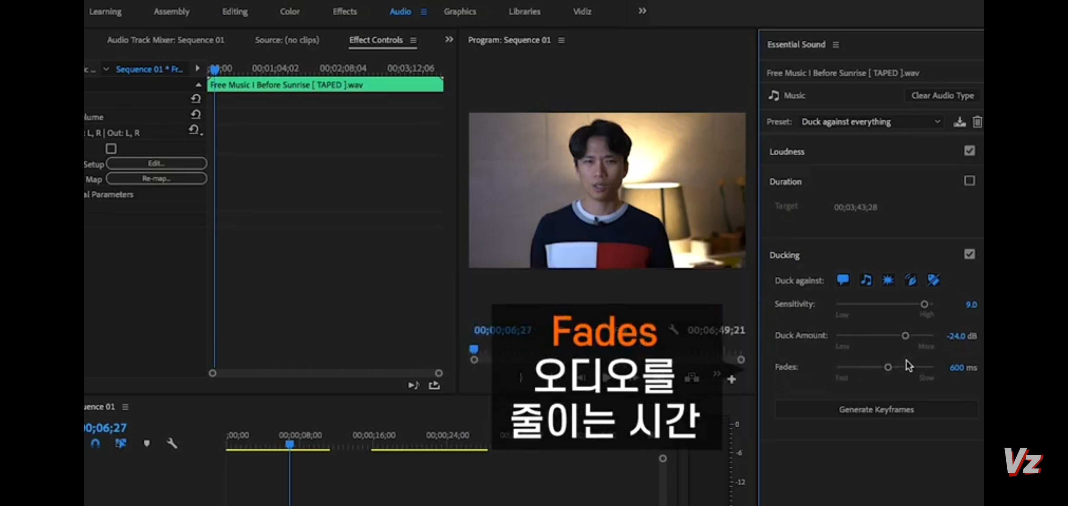Enable the Duration checkbox
This screenshot has width=1068, height=506.
click(x=969, y=181)
